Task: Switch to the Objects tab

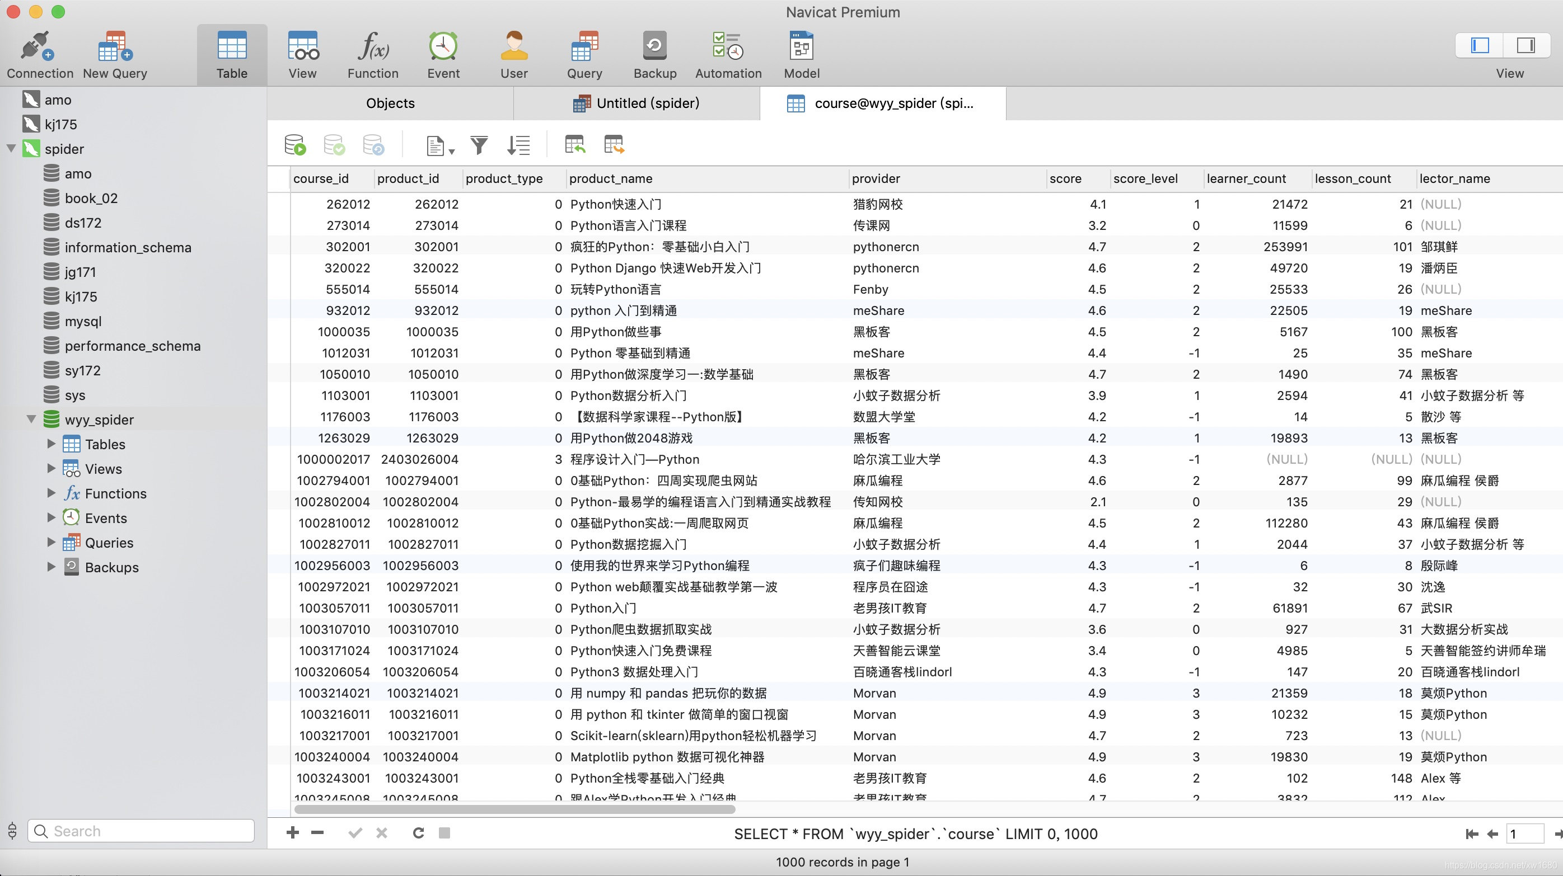Action: click(390, 103)
